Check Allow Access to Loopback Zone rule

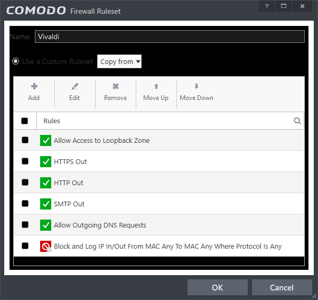(x=25, y=140)
